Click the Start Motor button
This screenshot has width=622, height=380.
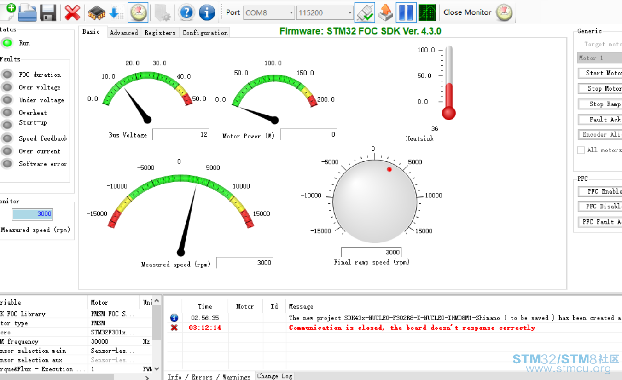point(600,73)
